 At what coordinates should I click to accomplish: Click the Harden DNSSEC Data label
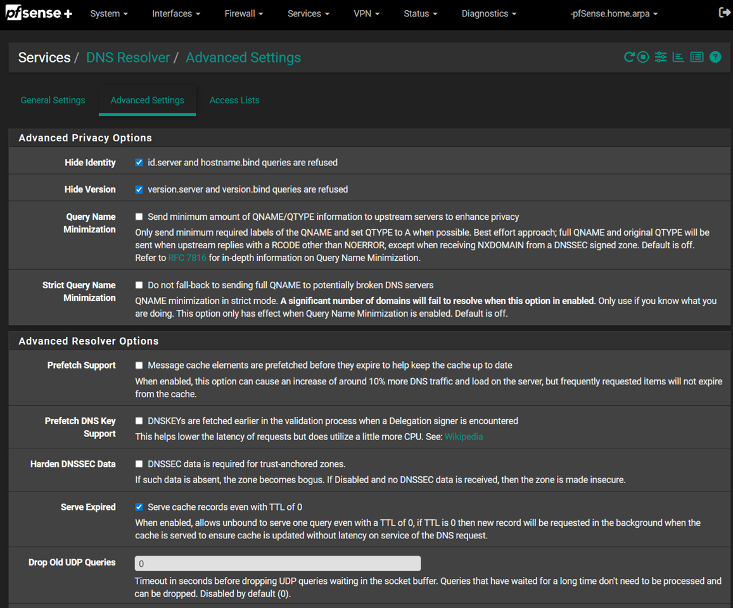[73, 464]
